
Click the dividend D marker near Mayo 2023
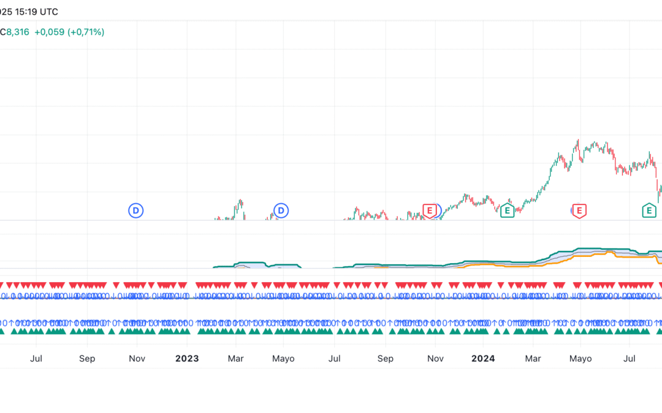click(x=281, y=210)
